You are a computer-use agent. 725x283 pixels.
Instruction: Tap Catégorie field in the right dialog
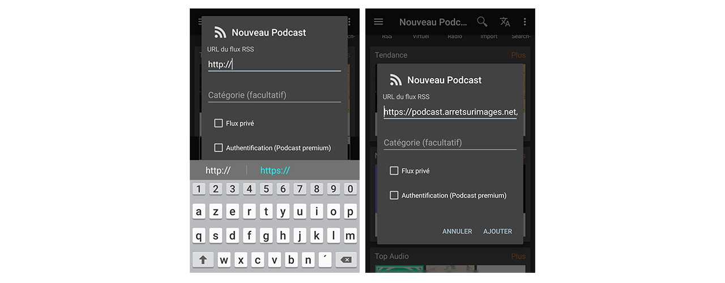[x=450, y=143]
